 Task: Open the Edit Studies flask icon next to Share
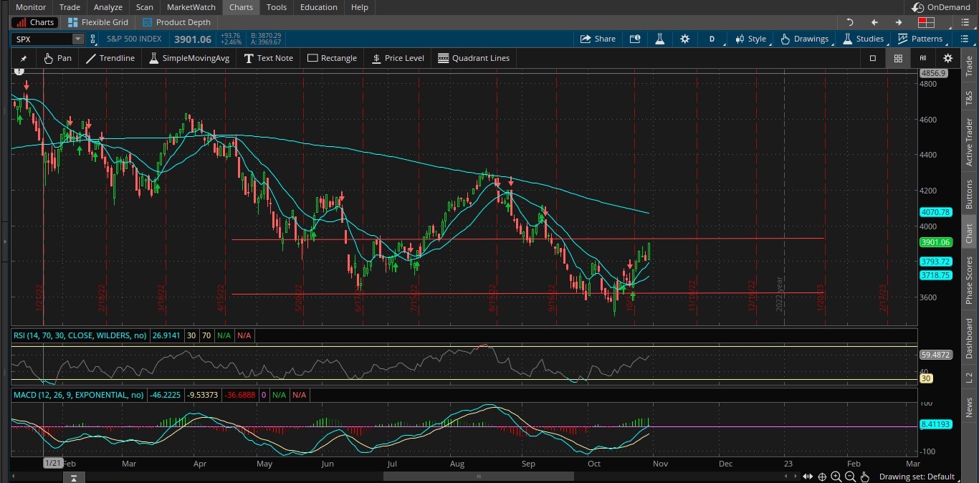tap(659, 39)
